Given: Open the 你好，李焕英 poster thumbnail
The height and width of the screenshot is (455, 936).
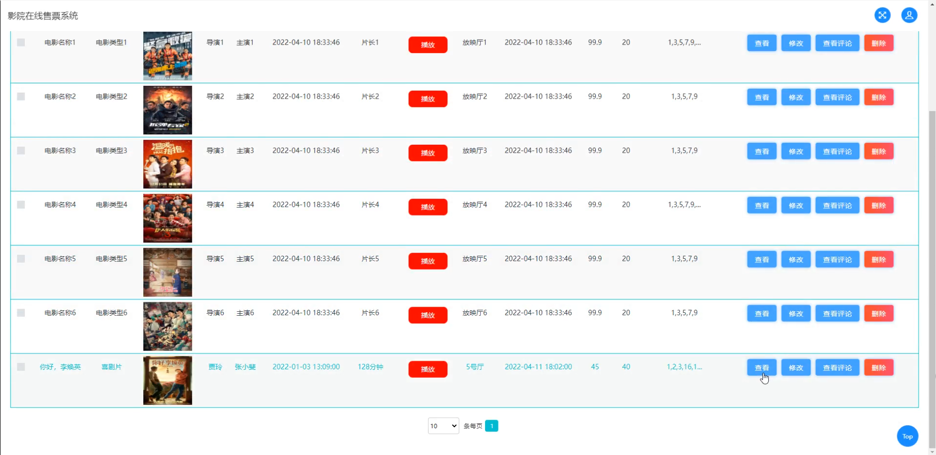Looking at the screenshot, I should coord(168,380).
